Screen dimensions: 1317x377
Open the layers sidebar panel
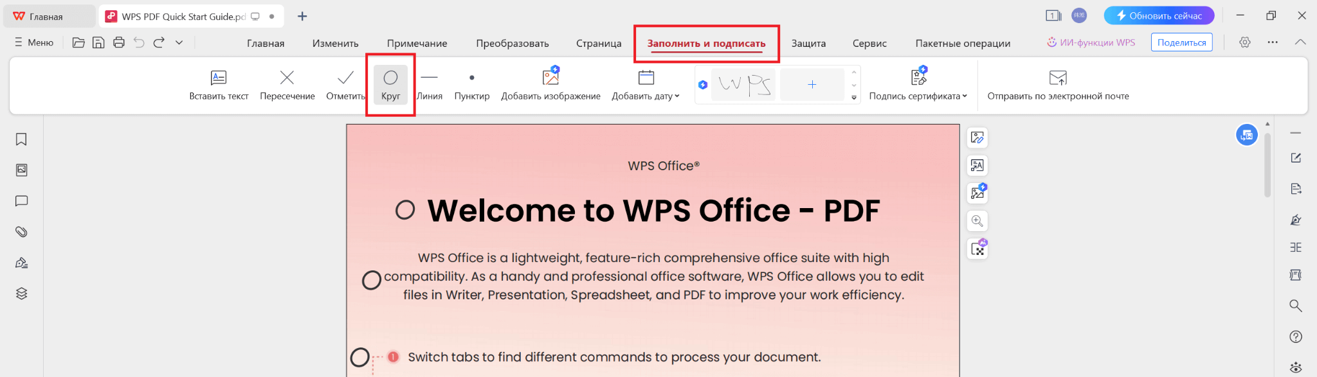(21, 294)
